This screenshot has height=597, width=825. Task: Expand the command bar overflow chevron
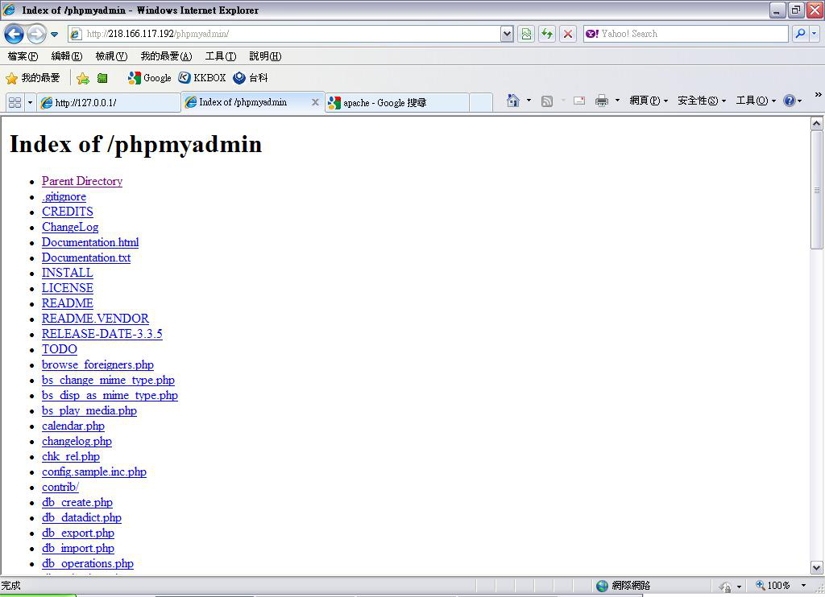click(x=819, y=95)
